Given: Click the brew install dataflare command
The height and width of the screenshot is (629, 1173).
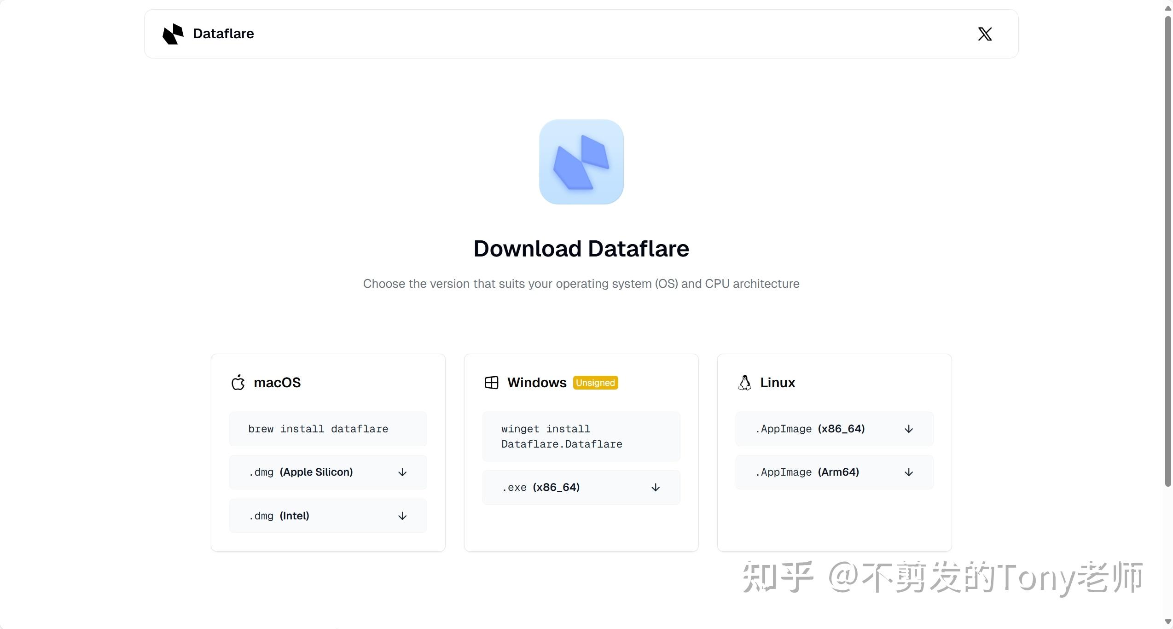Looking at the screenshot, I should coord(318,429).
